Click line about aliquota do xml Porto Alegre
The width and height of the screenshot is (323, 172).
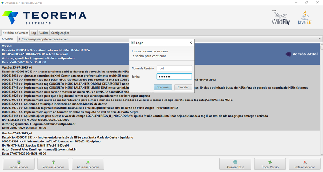coord(70,112)
